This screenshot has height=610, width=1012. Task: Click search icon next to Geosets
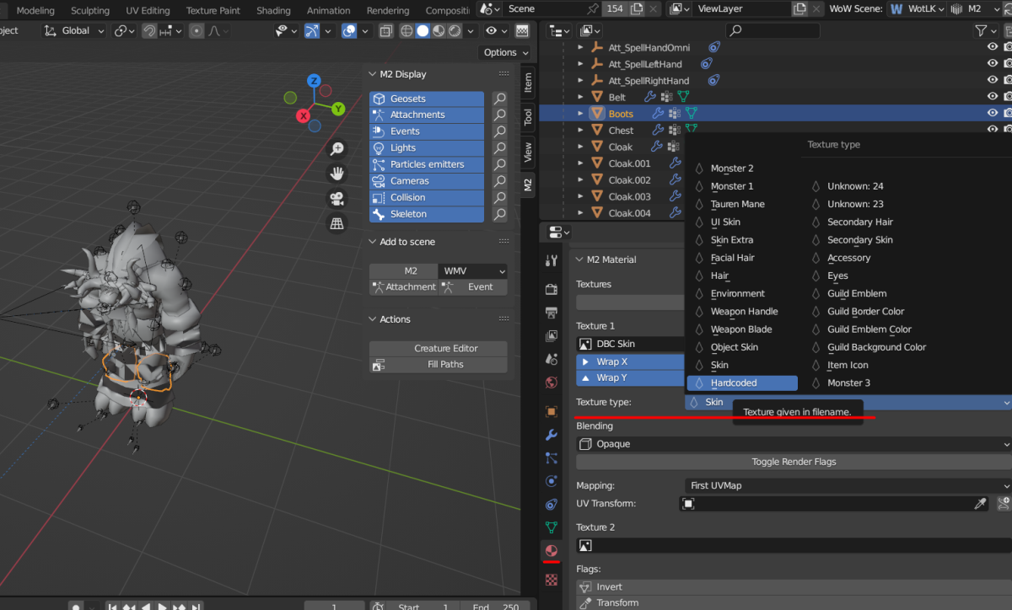[500, 99]
